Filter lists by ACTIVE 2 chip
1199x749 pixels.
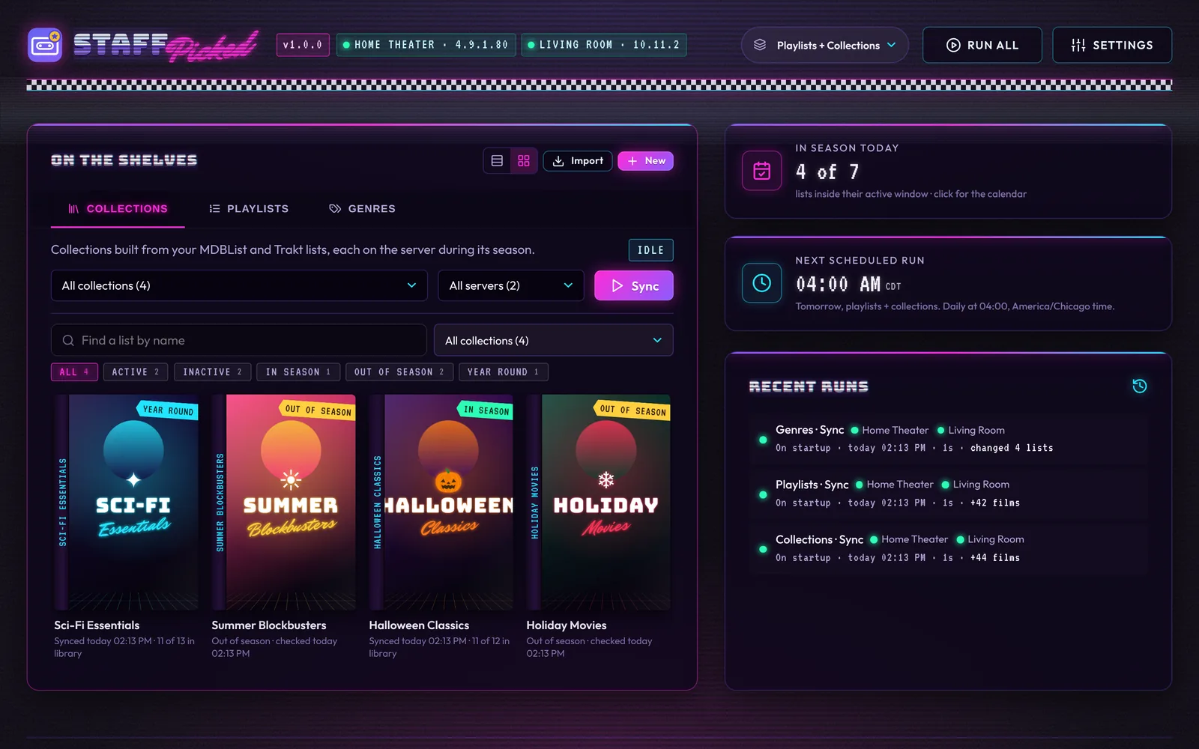tap(136, 372)
